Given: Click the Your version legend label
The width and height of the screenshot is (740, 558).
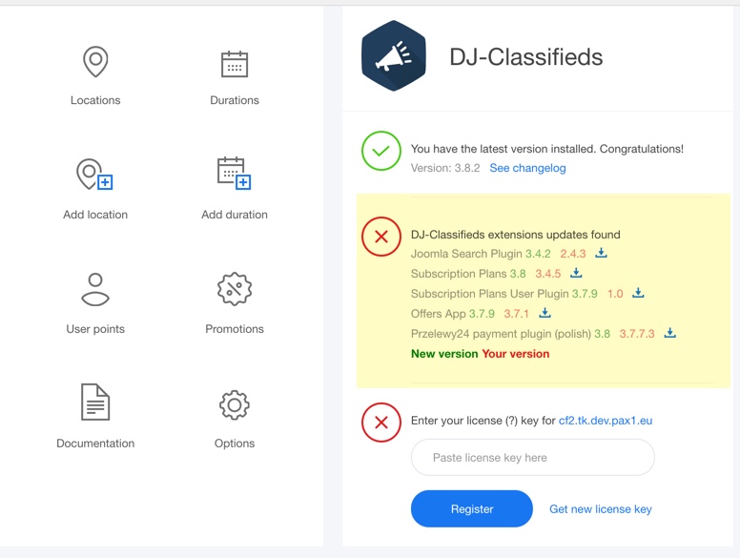Looking at the screenshot, I should pyautogui.click(x=515, y=354).
